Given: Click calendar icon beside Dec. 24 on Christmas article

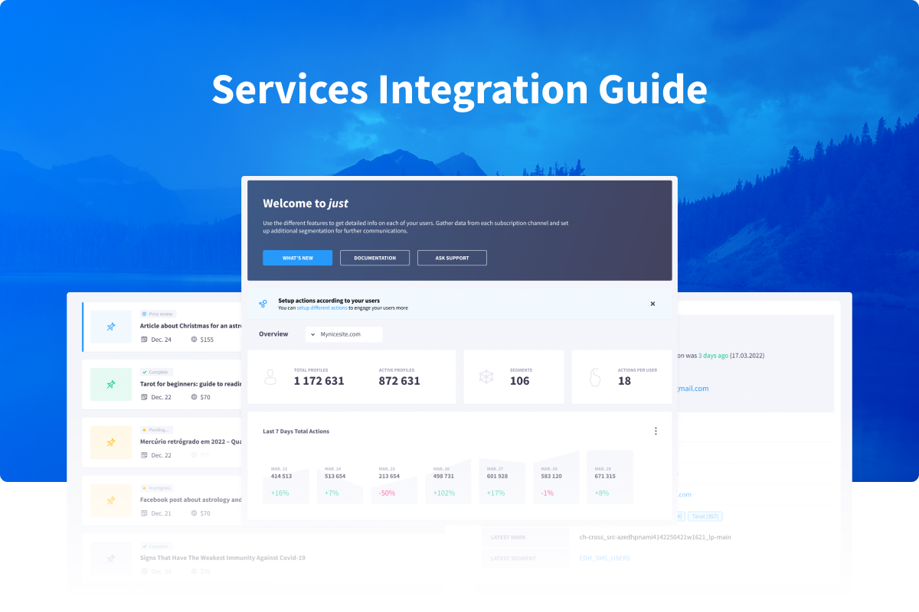Looking at the screenshot, I should click(144, 340).
